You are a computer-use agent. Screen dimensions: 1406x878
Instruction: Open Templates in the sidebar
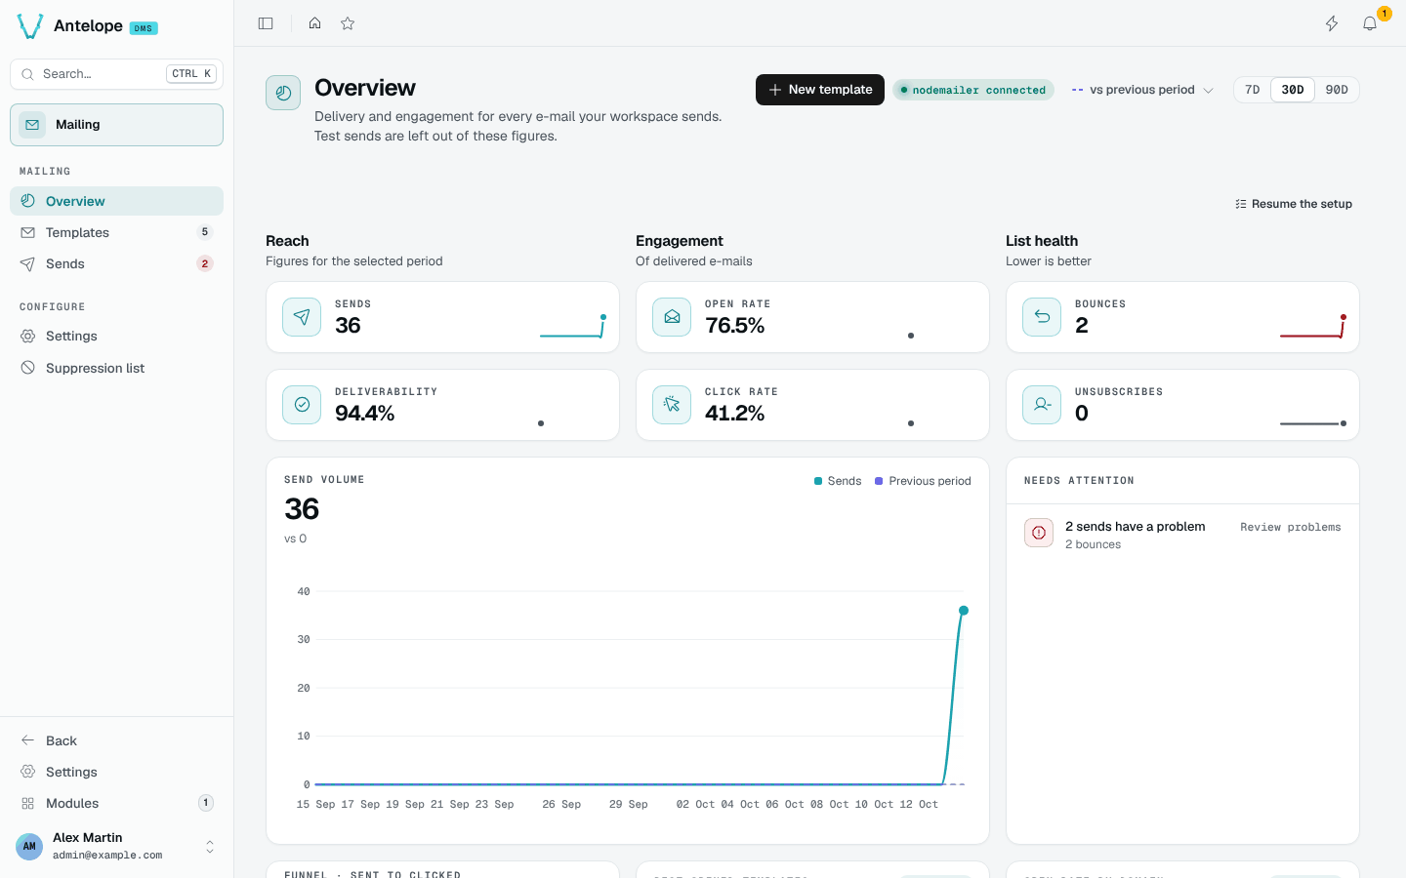116,232
